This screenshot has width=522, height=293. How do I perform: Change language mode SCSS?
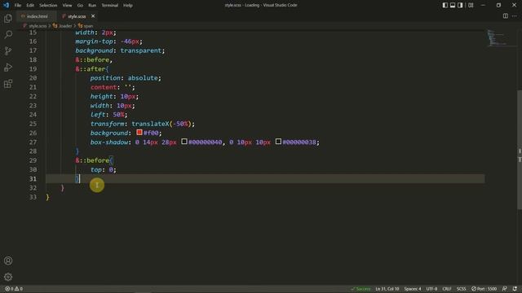coord(461,289)
